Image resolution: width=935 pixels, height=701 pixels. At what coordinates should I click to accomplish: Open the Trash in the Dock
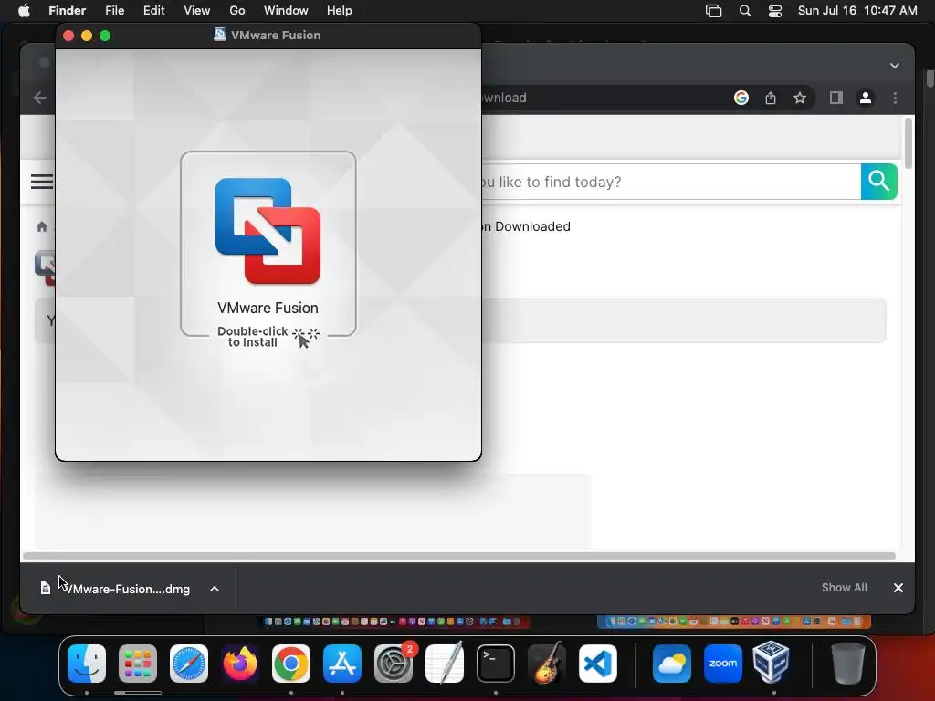[848, 664]
